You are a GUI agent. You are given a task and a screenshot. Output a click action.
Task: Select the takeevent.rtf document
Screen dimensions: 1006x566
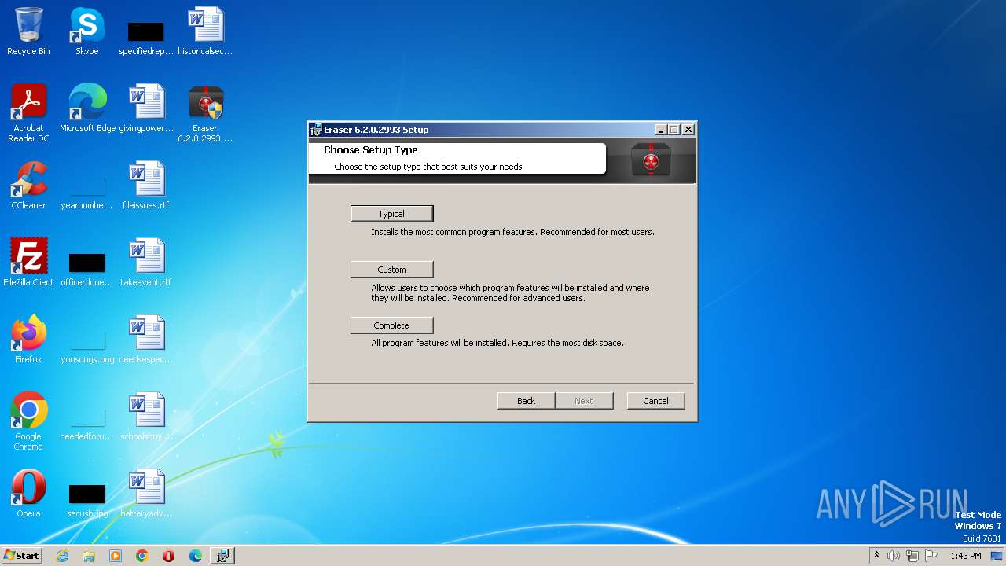point(146,263)
